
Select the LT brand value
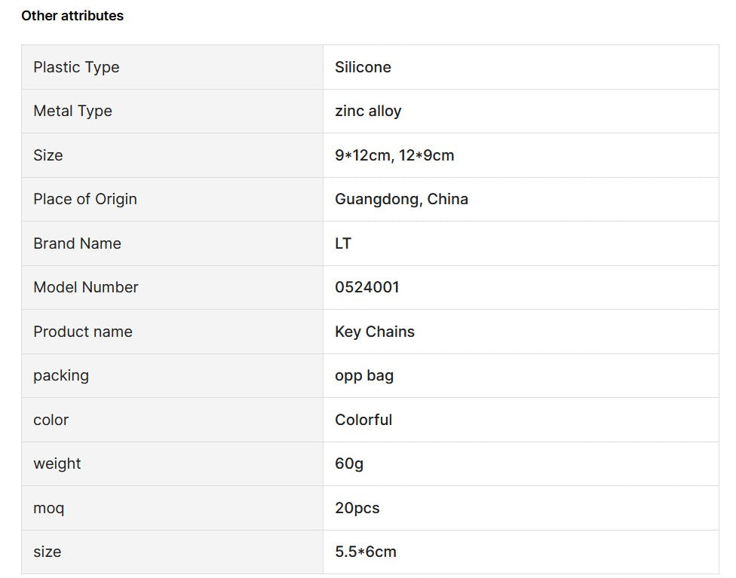[x=343, y=243]
